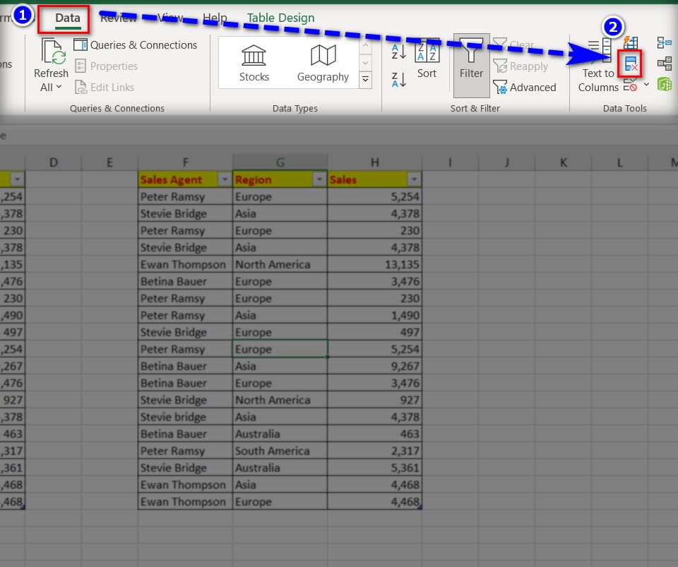Launch Text to Columns wizard
The image size is (678, 567).
point(598,66)
